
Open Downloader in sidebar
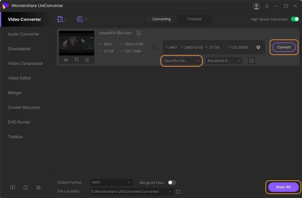point(20,49)
